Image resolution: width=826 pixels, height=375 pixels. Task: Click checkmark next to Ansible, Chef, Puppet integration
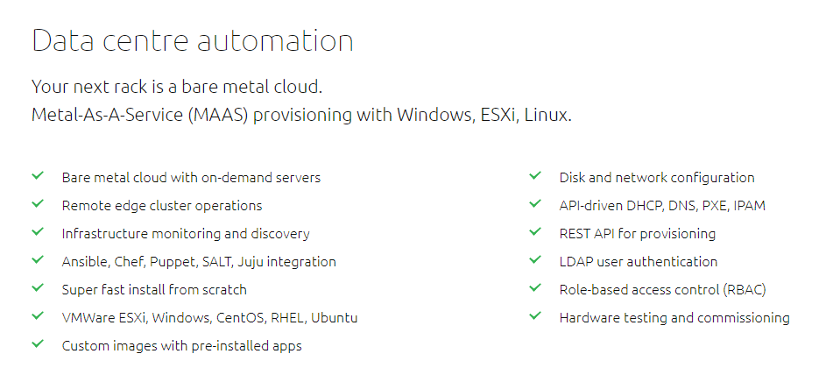(38, 260)
